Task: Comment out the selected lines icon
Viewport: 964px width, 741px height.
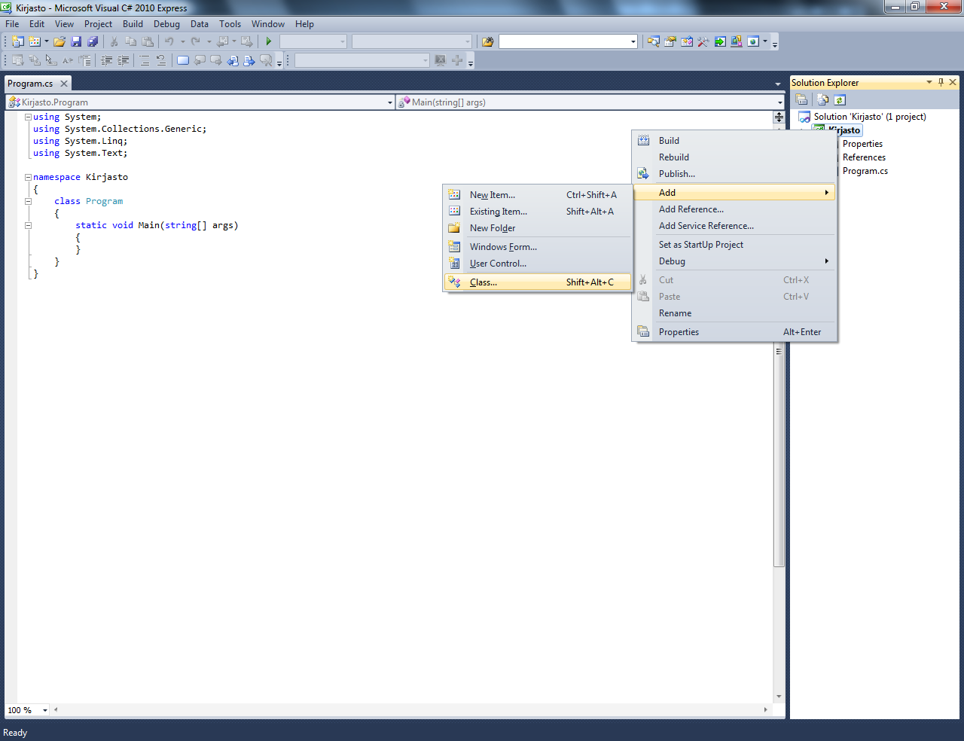Action: coord(145,60)
